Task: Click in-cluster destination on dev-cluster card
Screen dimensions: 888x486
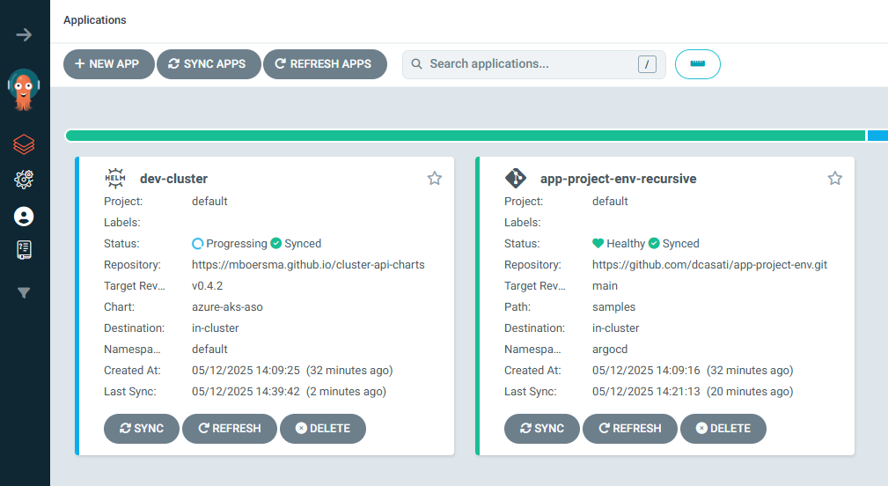Action: 216,328
